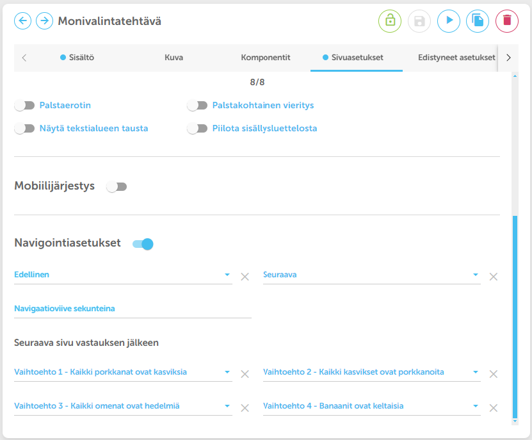Switch to the Komponentit tab

(266, 58)
